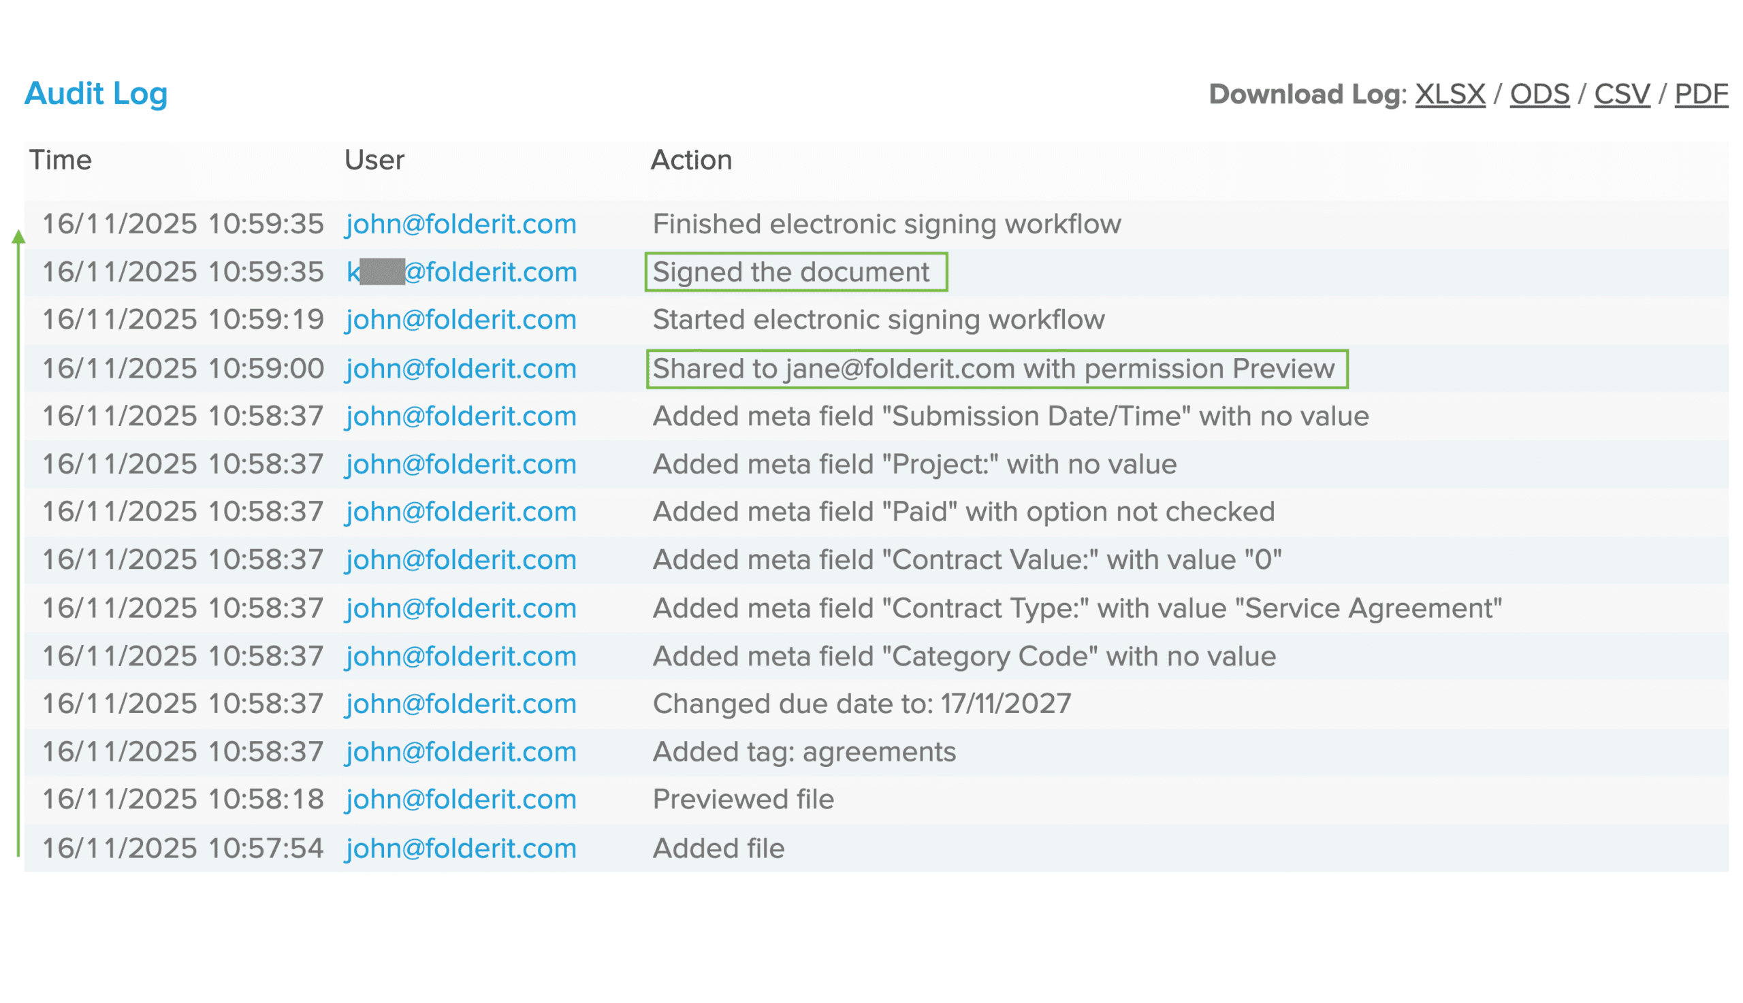The image size is (1743, 1003).
Task: Select the 'Changed due date to: 17/11/2027' entry
Action: coord(861,704)
